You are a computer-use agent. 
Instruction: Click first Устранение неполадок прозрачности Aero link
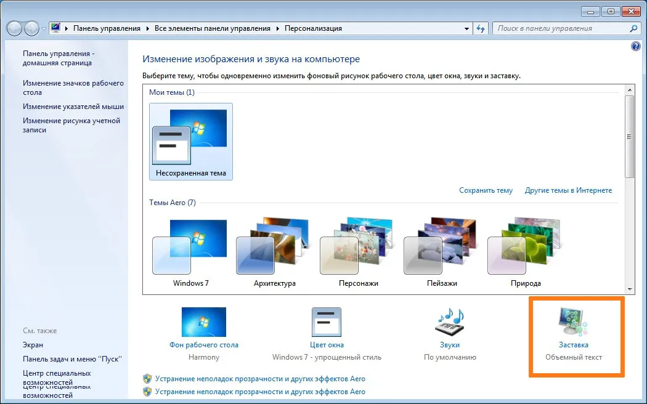tap(260, 378)
